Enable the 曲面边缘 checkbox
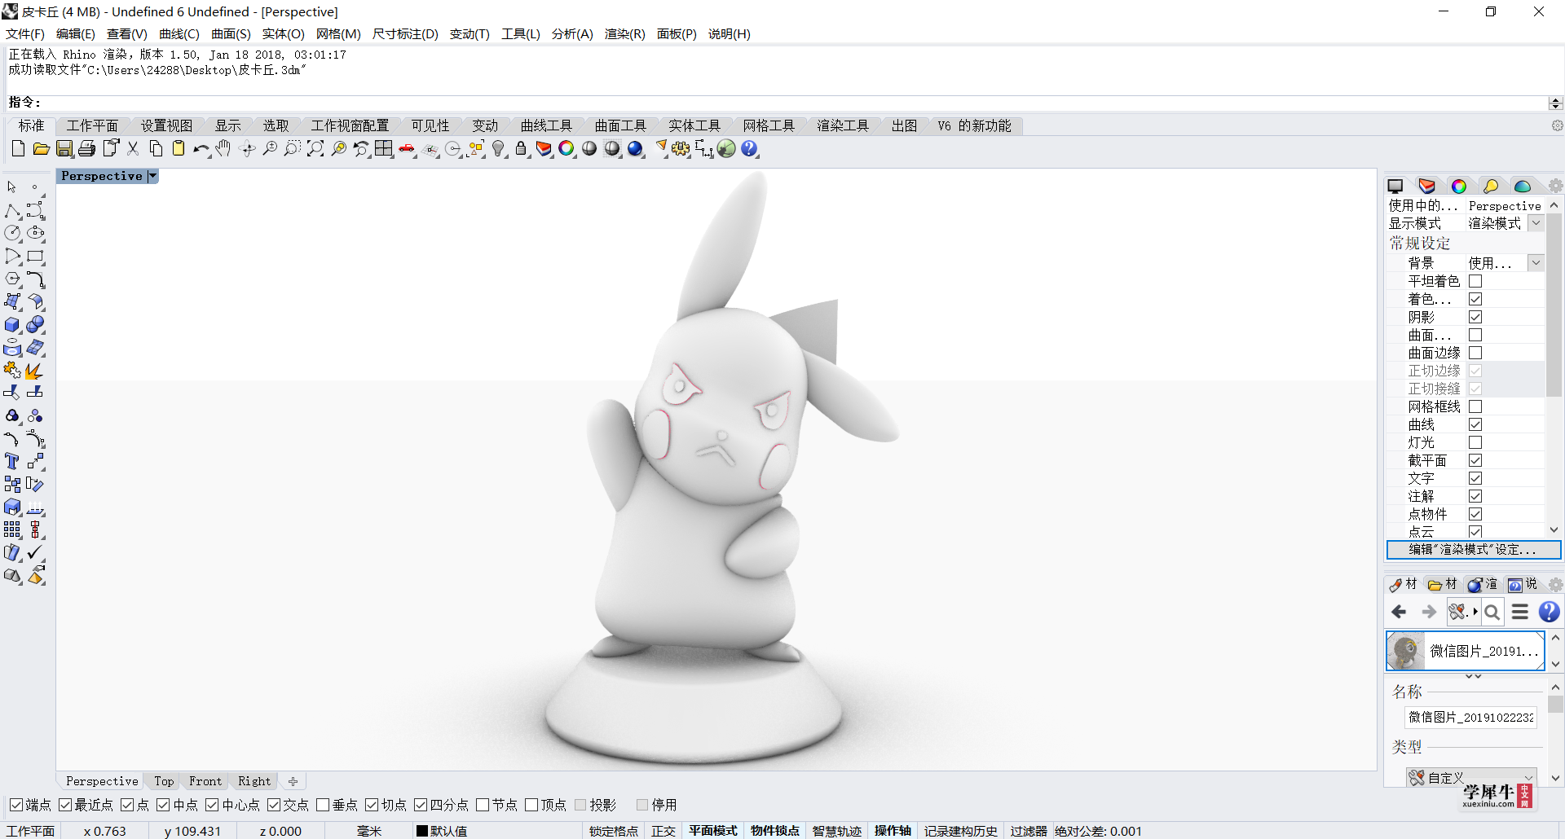 (1475, 353)
